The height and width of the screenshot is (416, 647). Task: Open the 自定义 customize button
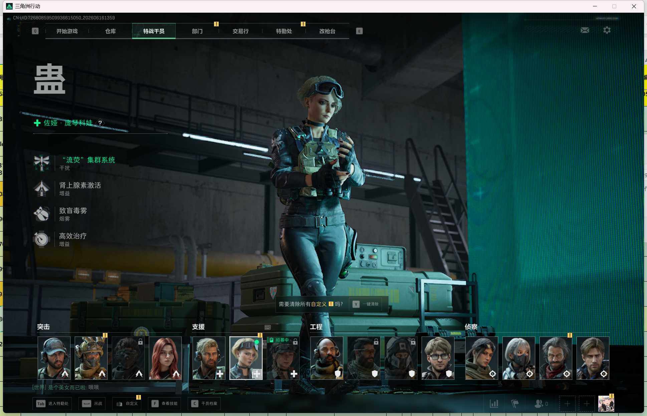point(127,404)
